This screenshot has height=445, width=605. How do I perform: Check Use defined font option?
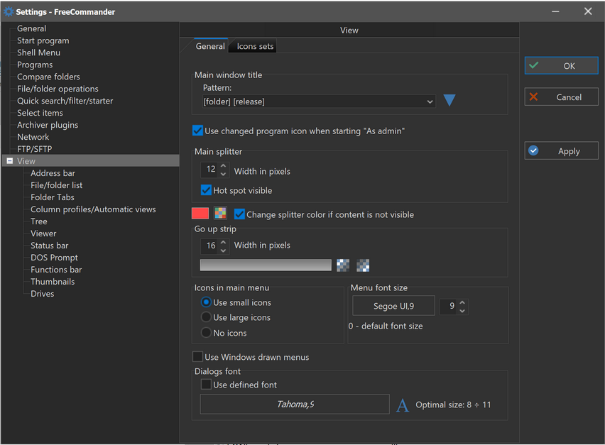point(206,385)
